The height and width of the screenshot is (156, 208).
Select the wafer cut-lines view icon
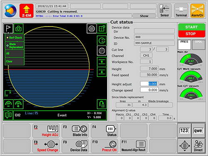(x=102, y=51)
